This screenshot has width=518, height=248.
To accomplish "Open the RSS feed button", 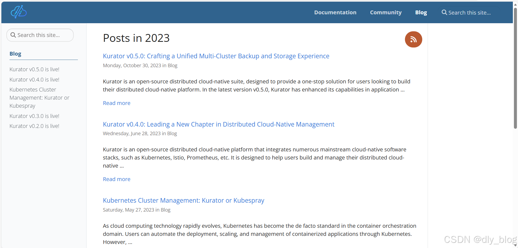I will tap(413, 39).
